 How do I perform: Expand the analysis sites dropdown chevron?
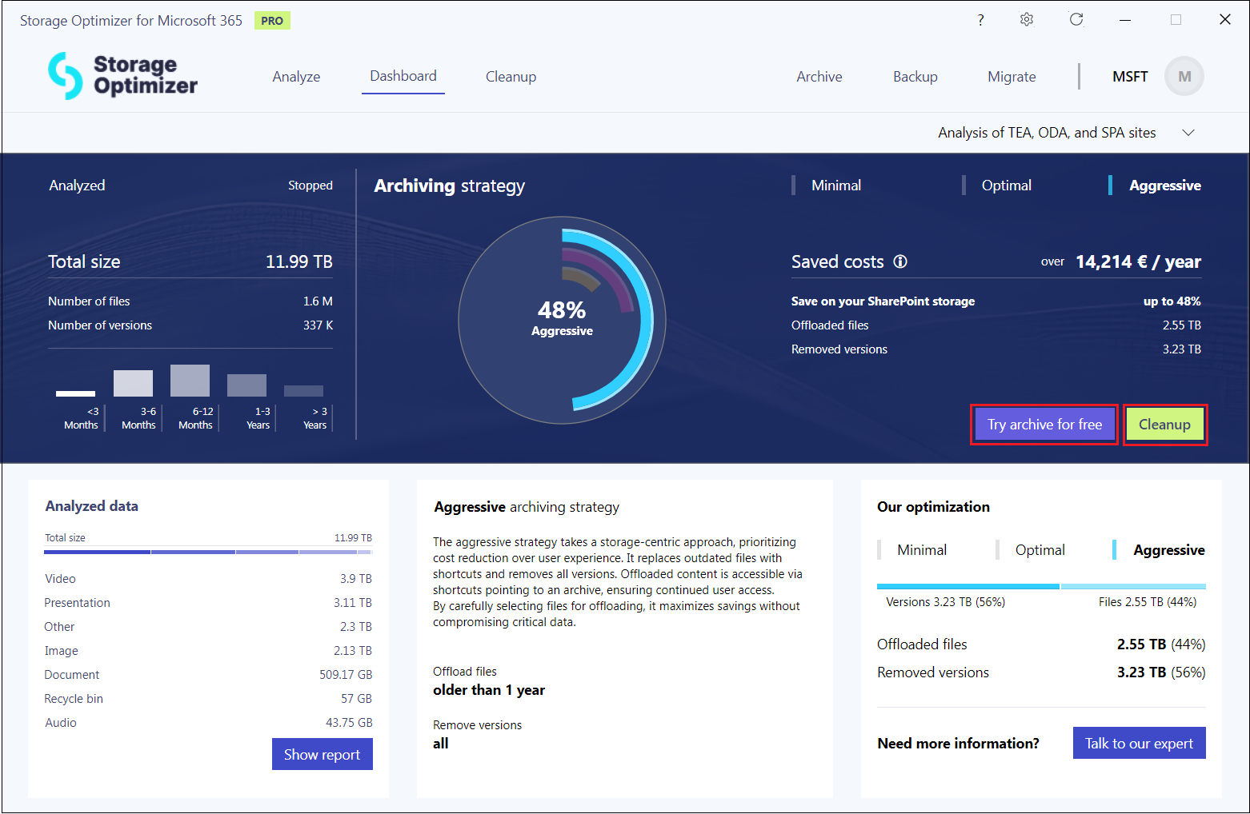[1188, 133]
